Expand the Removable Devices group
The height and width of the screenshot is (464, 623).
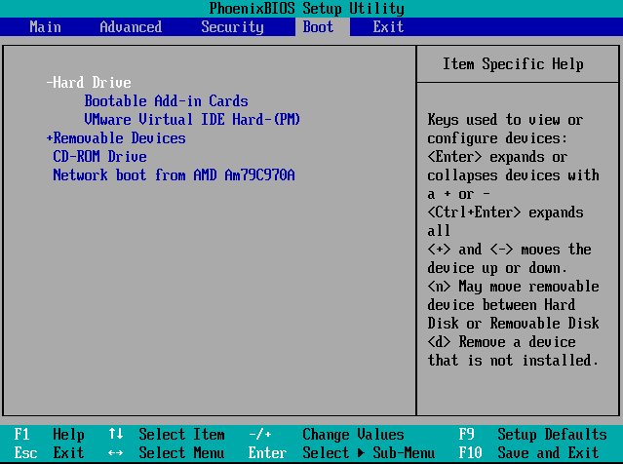pyautogui.click(x=116, y=138)
